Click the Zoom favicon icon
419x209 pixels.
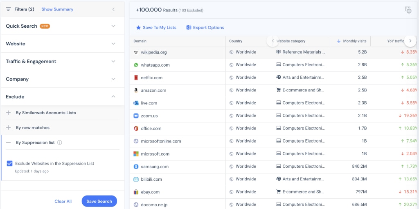pyautogui.click(x=136, y=116)
